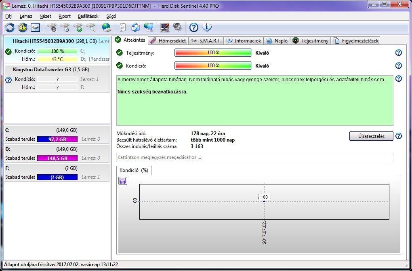Click the 'Nincs szükség beavatkozásra.' text

[152, 92]
